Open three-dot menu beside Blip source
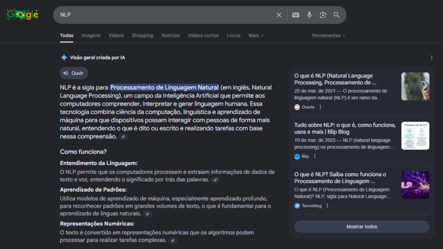The width and height of the screenshot is (443, 249). point(315,156)
